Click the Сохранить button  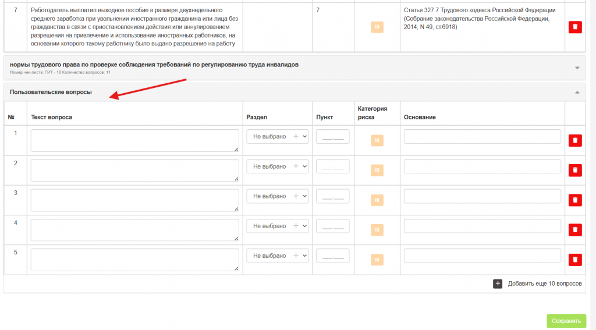(566, 321)
